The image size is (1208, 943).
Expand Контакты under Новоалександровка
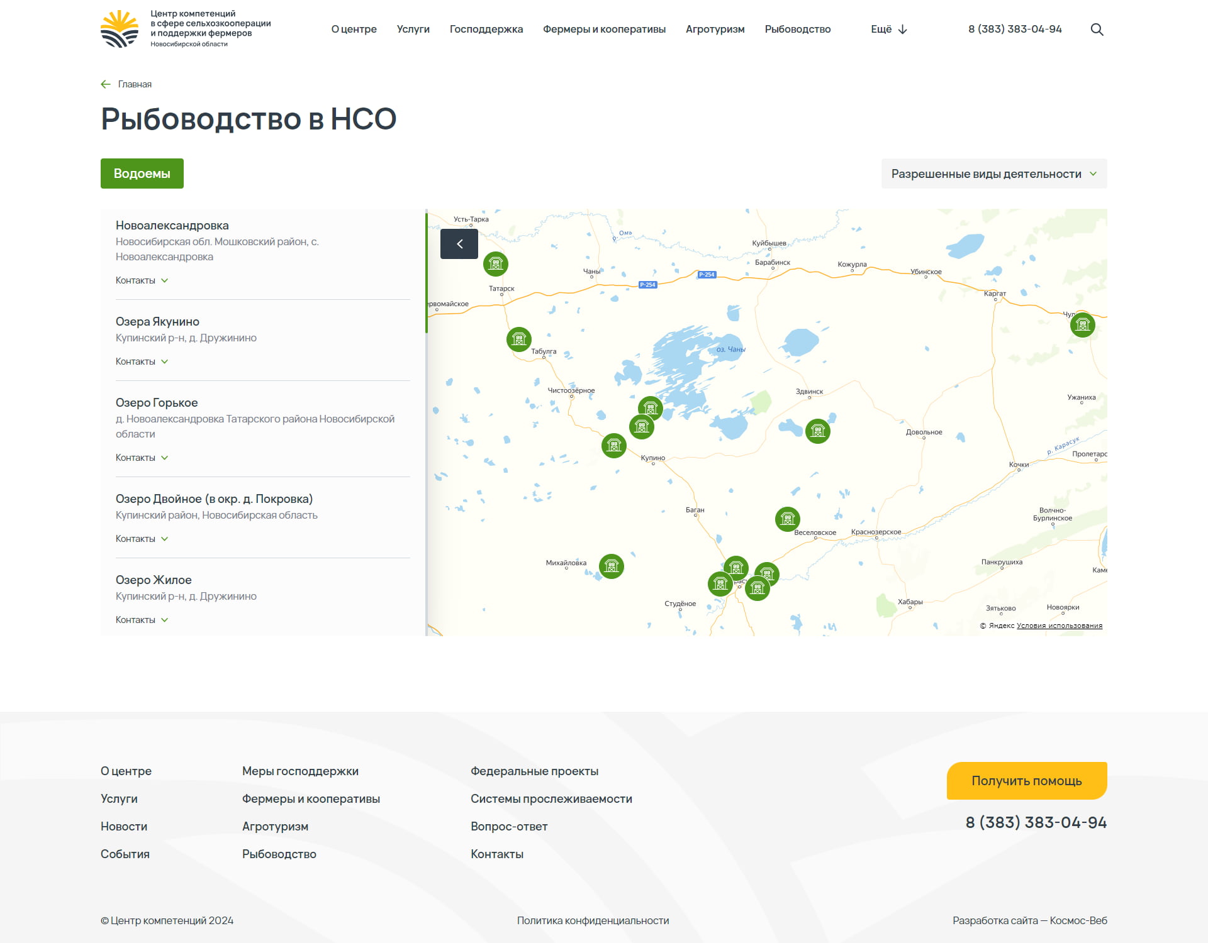(x=142, y=280)
